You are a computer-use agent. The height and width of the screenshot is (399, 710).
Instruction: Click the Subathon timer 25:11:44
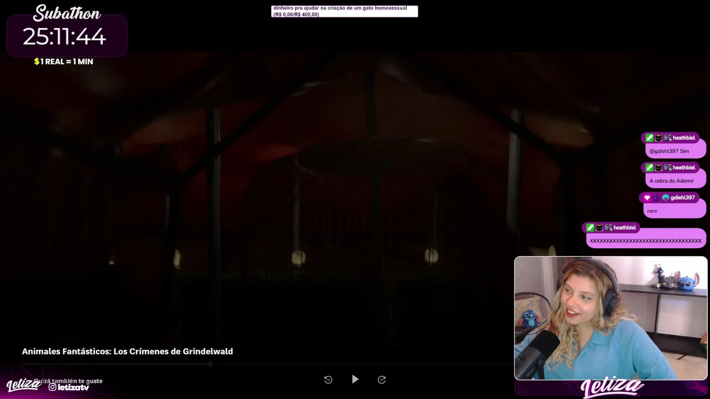(x=64, y=37)
